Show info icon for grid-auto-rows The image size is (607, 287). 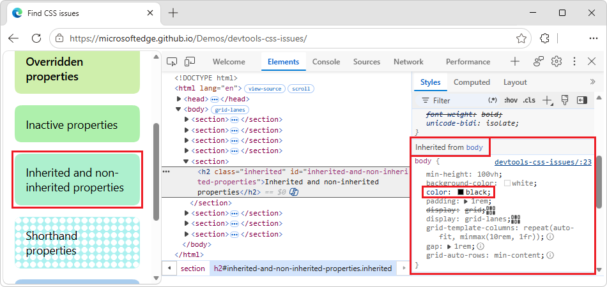pyautogui.click(x=551, y=255)
